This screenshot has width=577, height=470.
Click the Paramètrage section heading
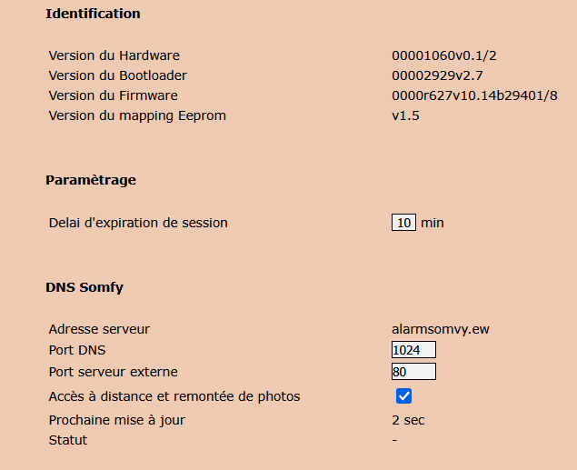[91, 180]
